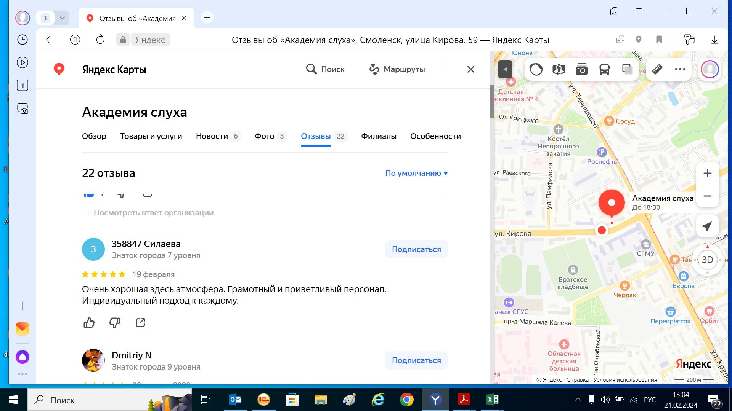
Task: Click the thumbs up icon under Силаева review
Action: [x=89, y=323]
